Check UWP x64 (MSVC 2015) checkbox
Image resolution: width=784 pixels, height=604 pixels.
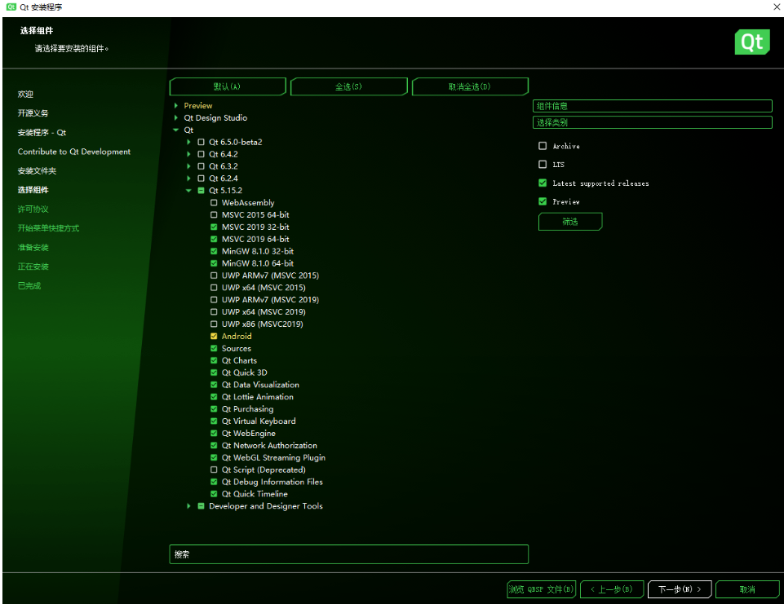pyautogui.click(x=214, y=288)
